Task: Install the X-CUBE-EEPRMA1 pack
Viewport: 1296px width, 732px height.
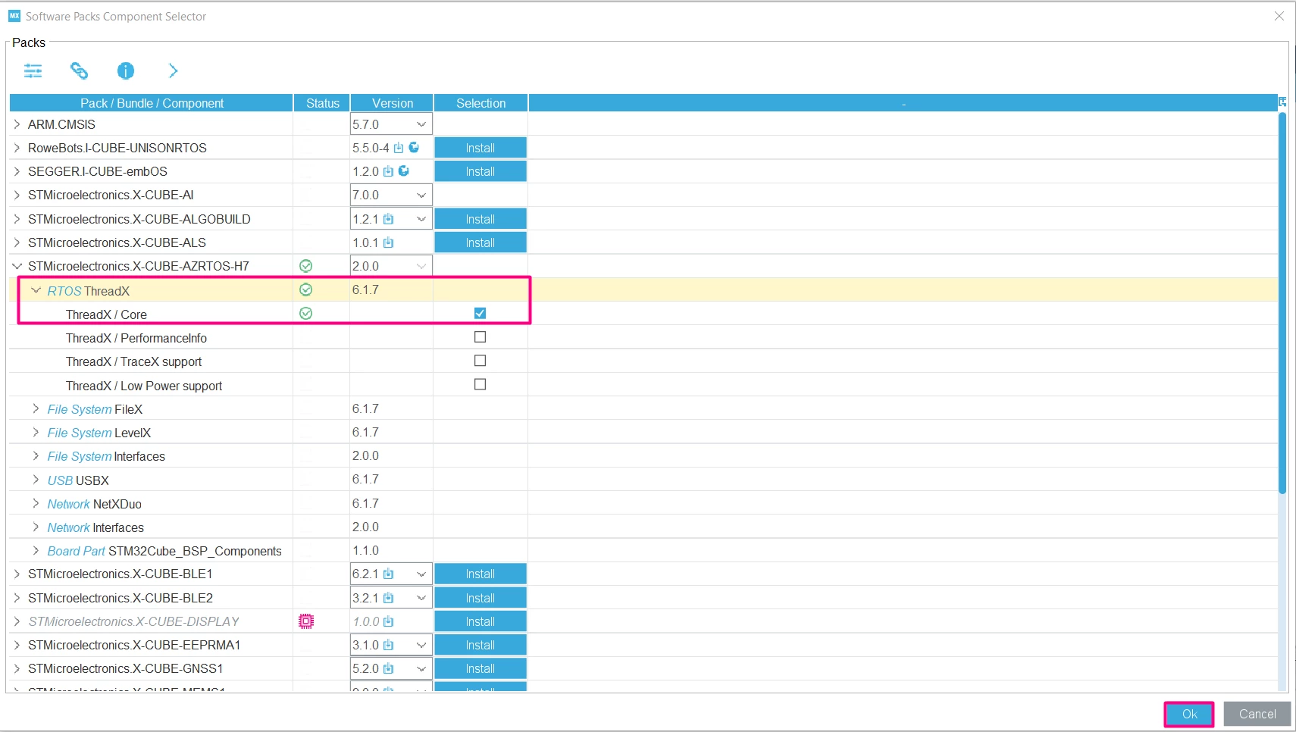Action: click(x=481, y=645)
